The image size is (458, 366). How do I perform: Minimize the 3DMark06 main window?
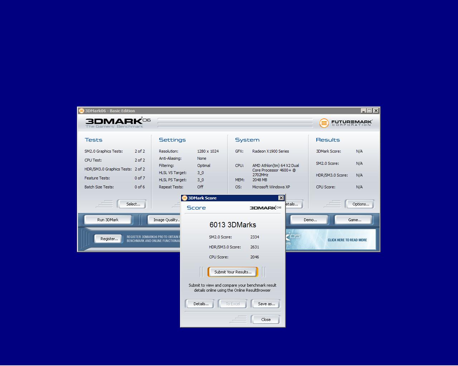pyautogui.click(x=364, y=111)
